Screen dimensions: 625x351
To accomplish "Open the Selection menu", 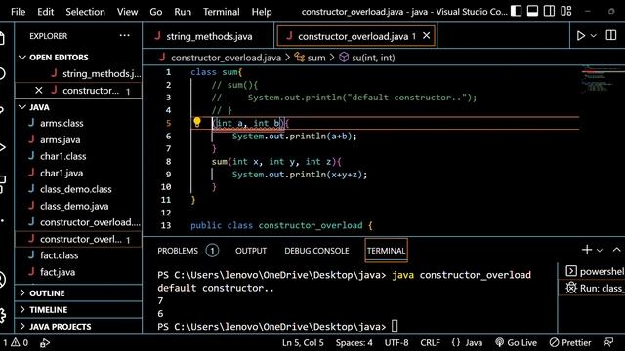I will click(x=85, y=12).
